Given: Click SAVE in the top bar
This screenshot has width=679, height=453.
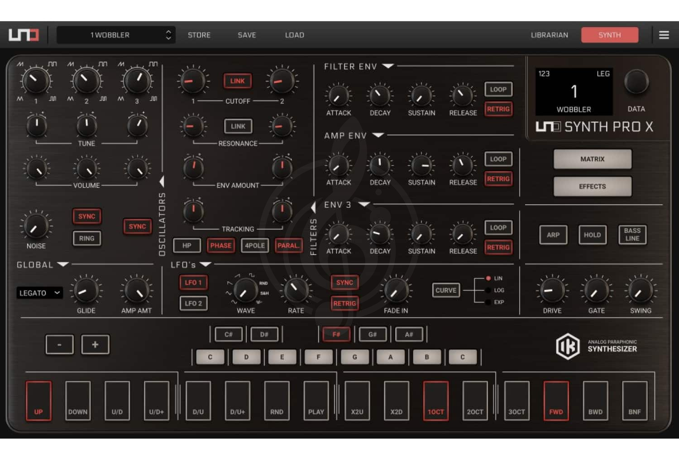Looking at the screenshot, I should (247, 35).
